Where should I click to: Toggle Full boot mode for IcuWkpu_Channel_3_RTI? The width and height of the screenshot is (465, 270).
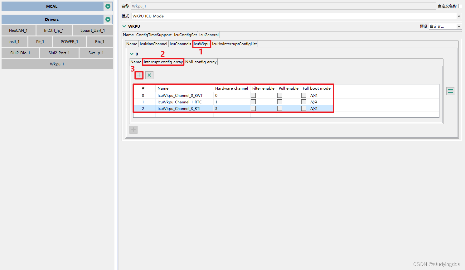click(x=304, y=108)
